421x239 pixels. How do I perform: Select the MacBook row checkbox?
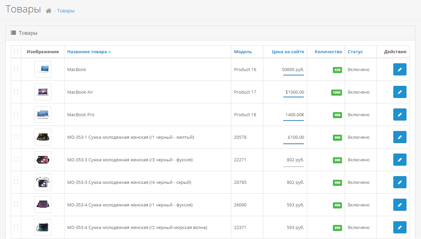click(x=16, y=69)
